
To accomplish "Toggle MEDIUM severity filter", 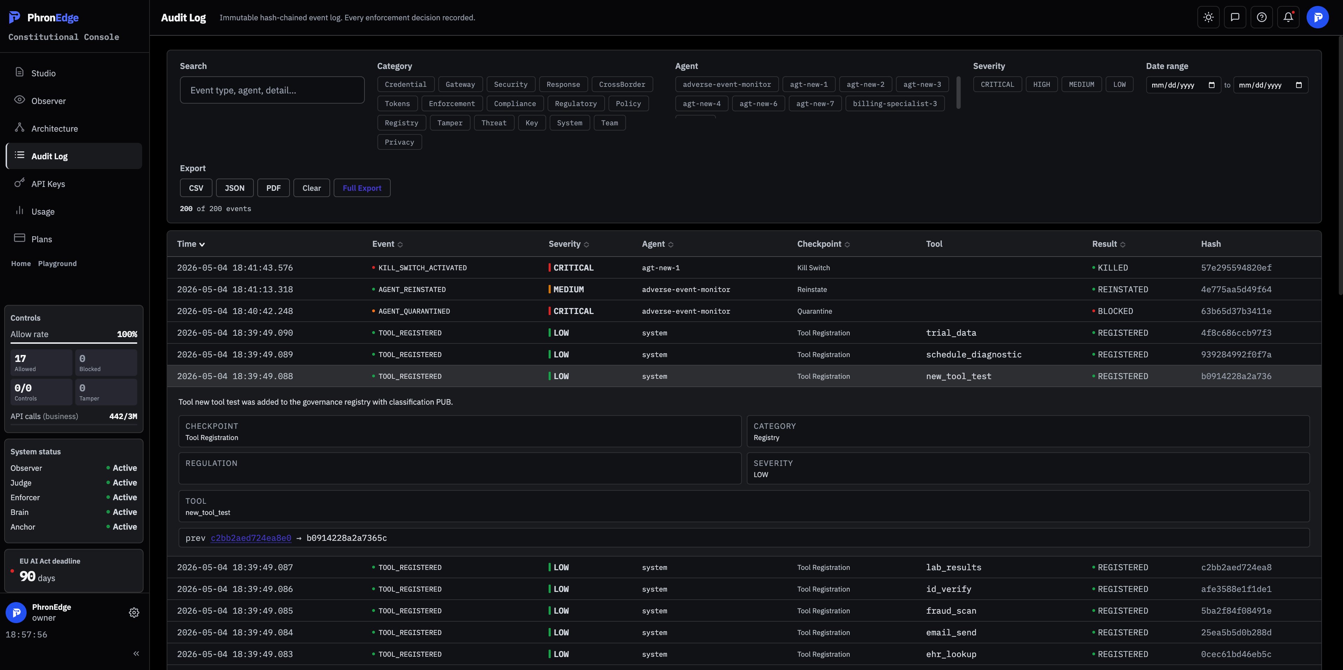I will [x=1081, y=84].
